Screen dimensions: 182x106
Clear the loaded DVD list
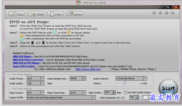pos(55,14)
